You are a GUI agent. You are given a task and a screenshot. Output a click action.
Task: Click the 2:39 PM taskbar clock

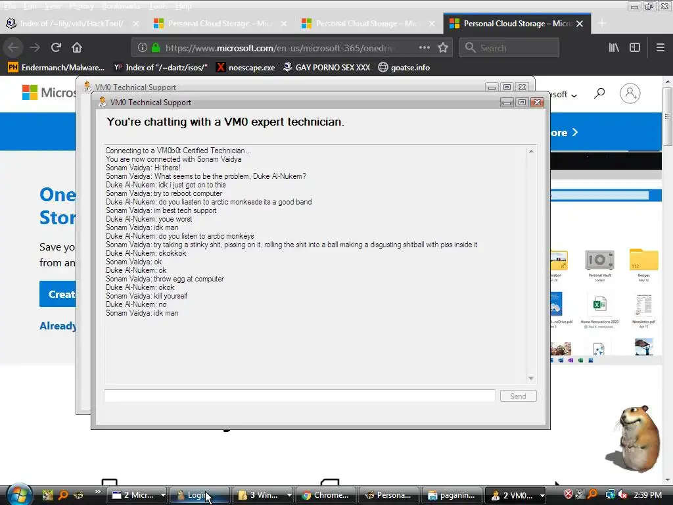[x=647, y=494]
